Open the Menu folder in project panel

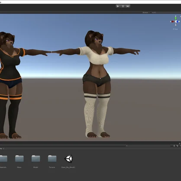click(x=19, y=161)
